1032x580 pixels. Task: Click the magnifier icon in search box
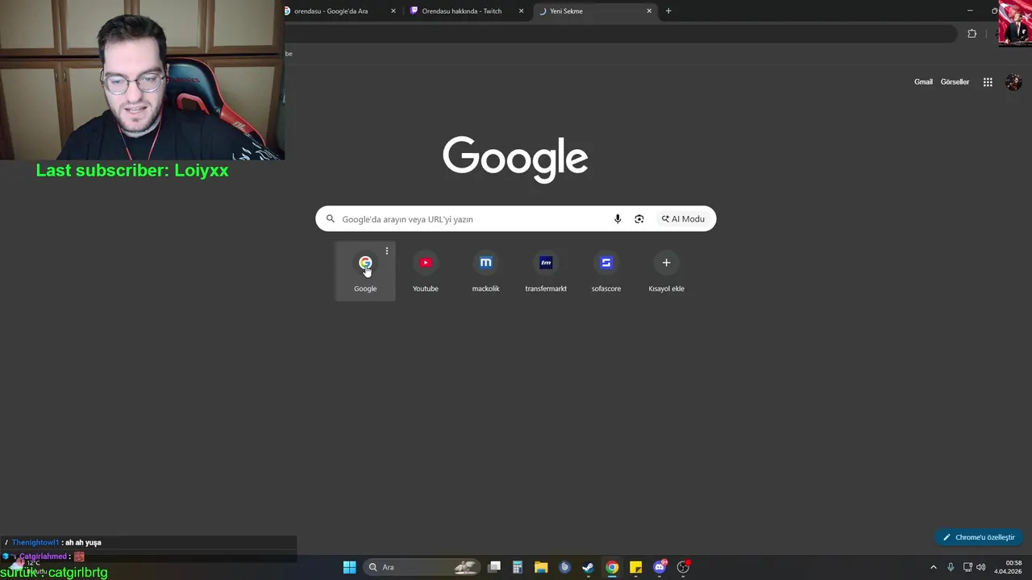pos(331,219)
